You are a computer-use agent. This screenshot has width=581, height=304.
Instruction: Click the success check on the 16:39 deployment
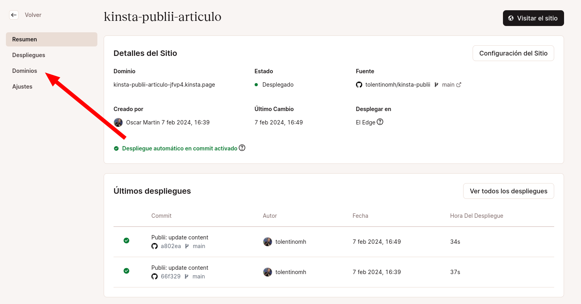[x=126, y=271]
